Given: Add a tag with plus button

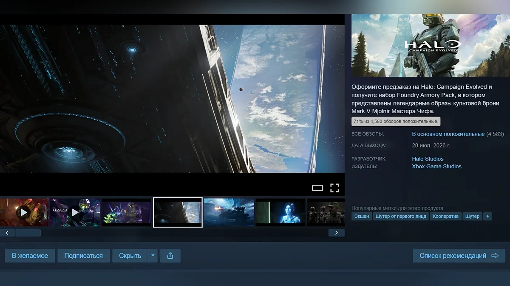Looking at the screenshot, I should click(487, 216).
